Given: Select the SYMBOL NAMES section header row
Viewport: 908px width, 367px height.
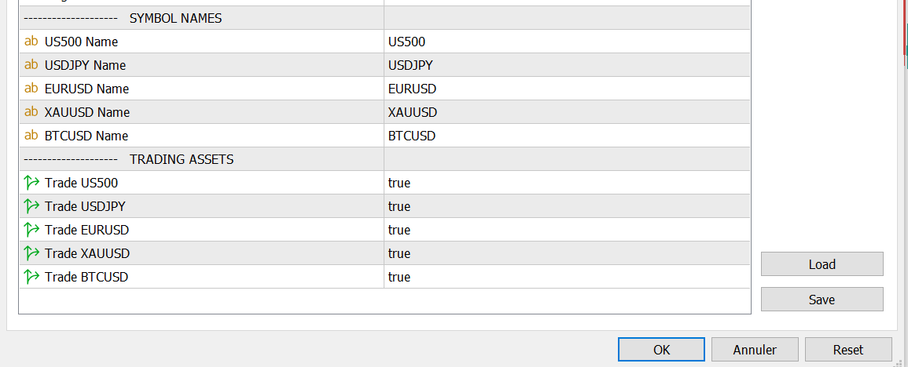Looking at the screenshot, I should (384, 18).
